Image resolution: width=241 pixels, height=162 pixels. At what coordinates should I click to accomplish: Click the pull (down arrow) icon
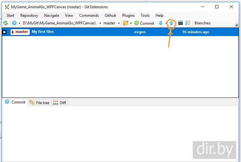point(161,23)
